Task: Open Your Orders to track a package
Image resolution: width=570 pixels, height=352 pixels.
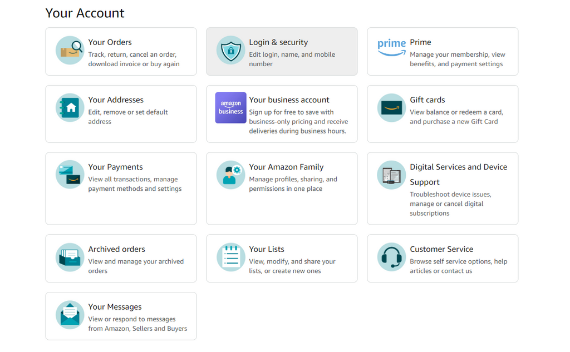Action: (x=121, y=51)
